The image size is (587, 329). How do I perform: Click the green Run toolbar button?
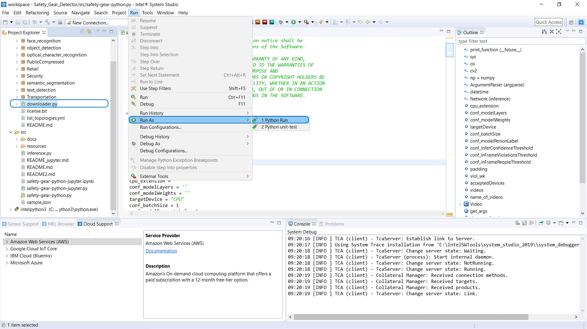293,22
